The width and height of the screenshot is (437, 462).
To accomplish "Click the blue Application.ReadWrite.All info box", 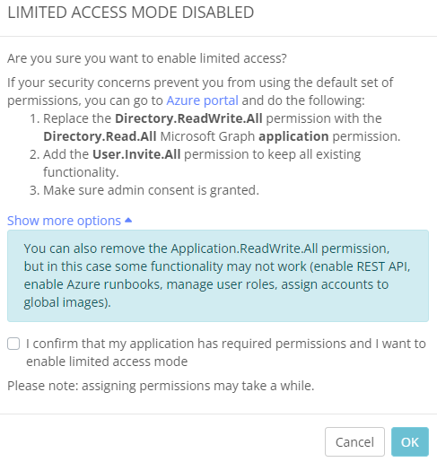I will coord(218,275).
